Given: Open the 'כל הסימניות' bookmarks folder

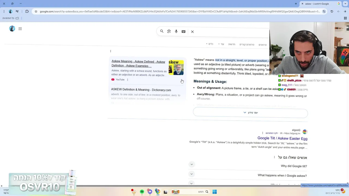Looking at the screenshot, I should (x=10, y=18).
